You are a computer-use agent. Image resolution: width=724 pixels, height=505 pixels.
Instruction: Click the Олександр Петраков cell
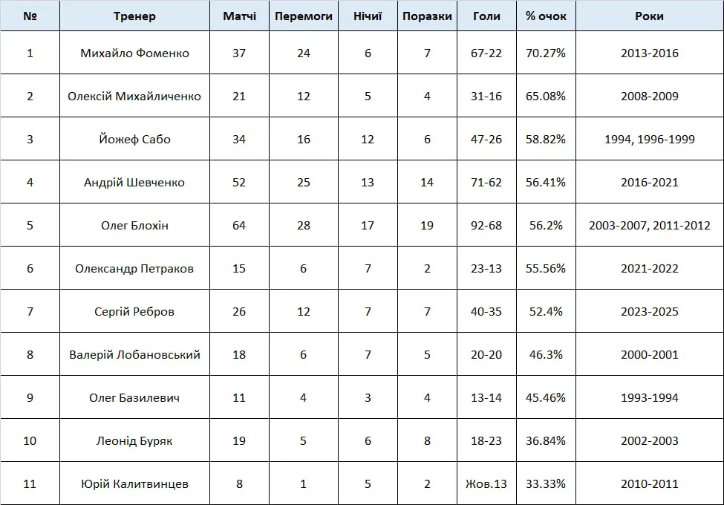(x=134, y=268)
